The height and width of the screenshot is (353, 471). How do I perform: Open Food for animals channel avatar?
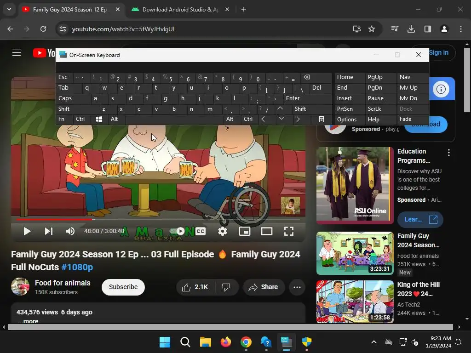[20, 287]
